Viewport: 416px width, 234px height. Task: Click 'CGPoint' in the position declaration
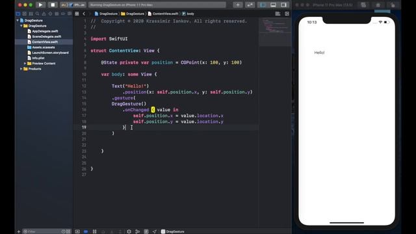coord(190,62)
